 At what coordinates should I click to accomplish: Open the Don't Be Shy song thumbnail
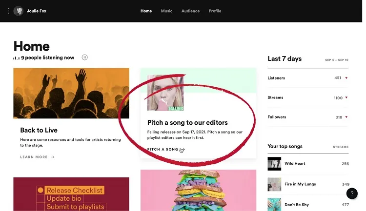pyautogui.click(x=274, y=204)
